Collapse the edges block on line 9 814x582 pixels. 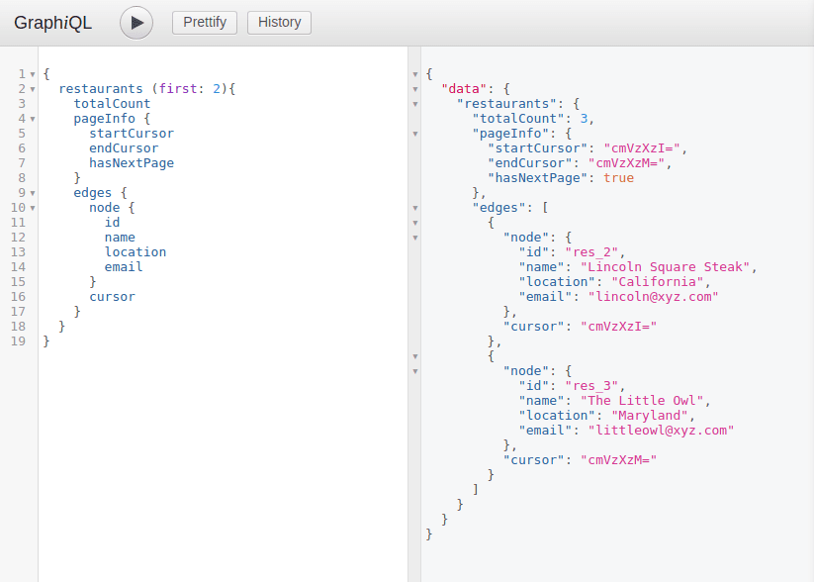click(33, 192)
